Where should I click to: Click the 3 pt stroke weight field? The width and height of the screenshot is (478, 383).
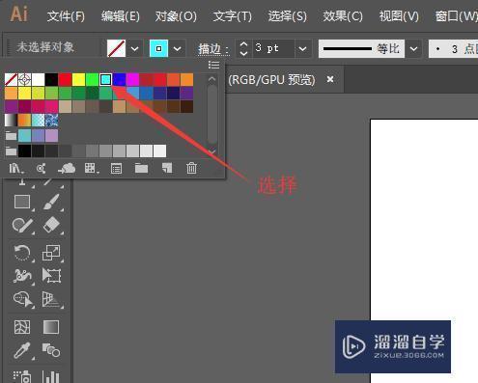[x=273, y=48]
